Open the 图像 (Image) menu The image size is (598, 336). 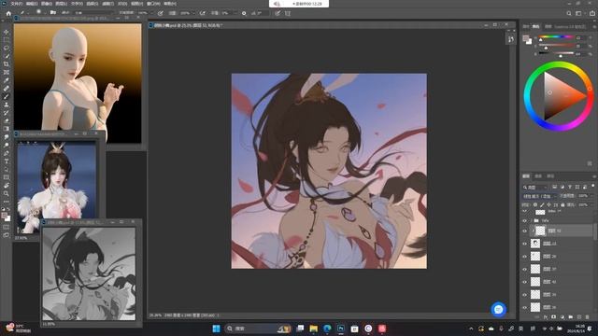click(47, 4)
